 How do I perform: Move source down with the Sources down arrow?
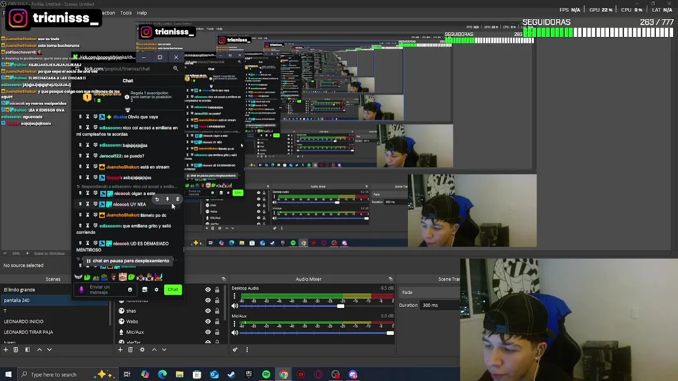click(164, 350)
